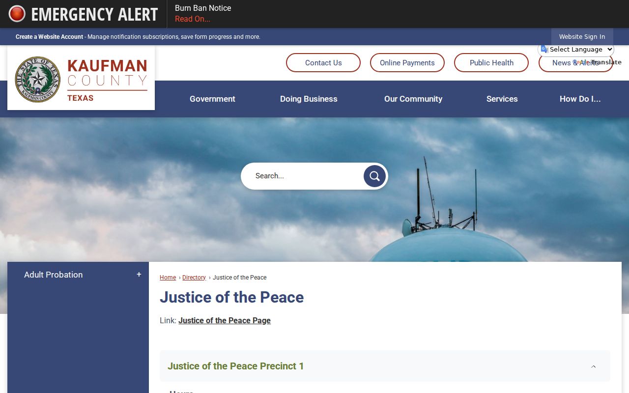The image size is (629, 393).
Task: Go to Home breadcrumb link
Action: (x=168, y=278)
